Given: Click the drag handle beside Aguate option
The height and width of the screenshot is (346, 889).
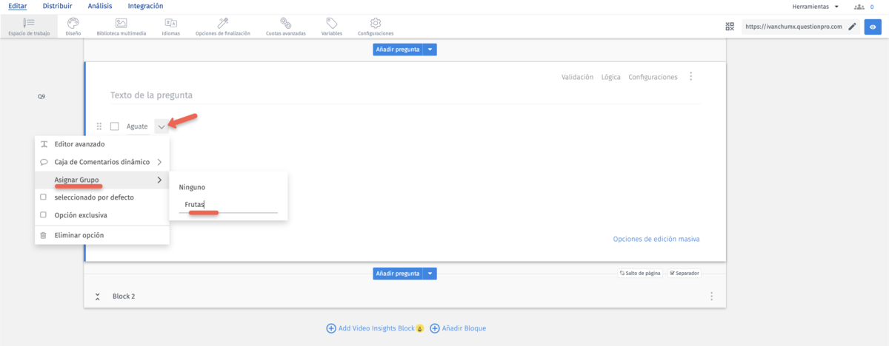Looking at the screenshot, I should [99, 126].
